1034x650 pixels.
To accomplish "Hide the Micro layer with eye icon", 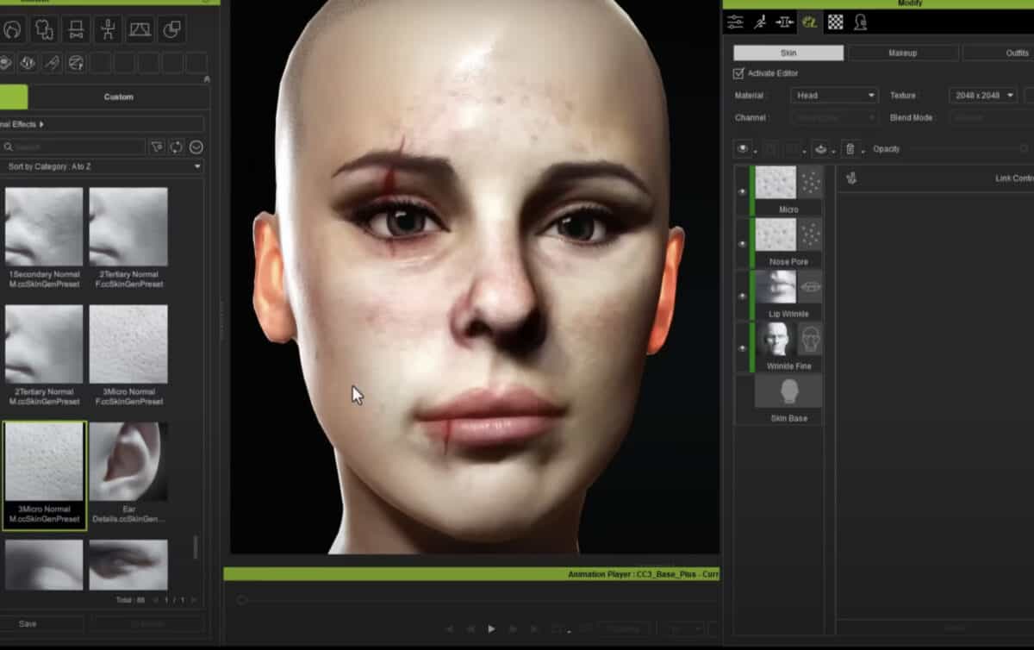I will 742,191.
